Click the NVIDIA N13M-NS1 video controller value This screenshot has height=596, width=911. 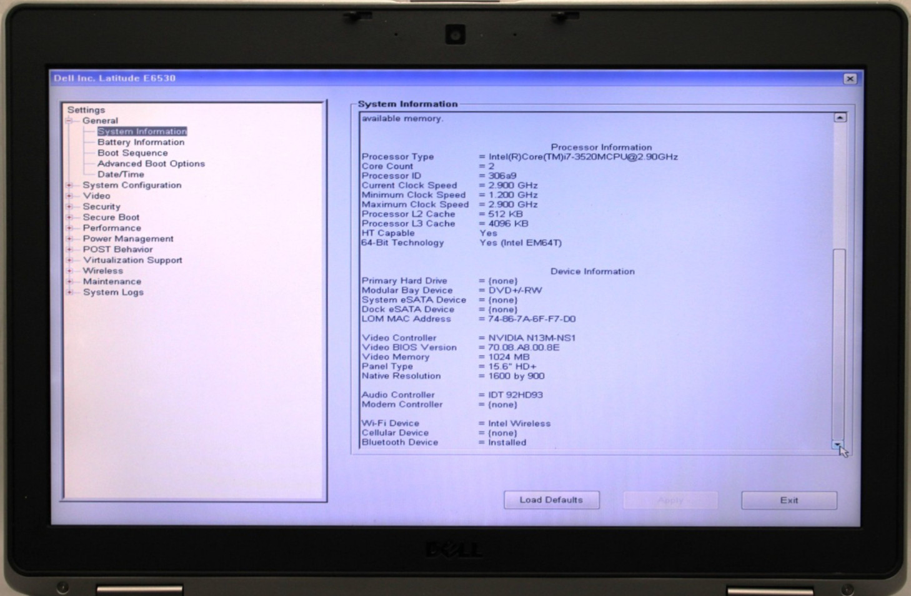(532, 338)
